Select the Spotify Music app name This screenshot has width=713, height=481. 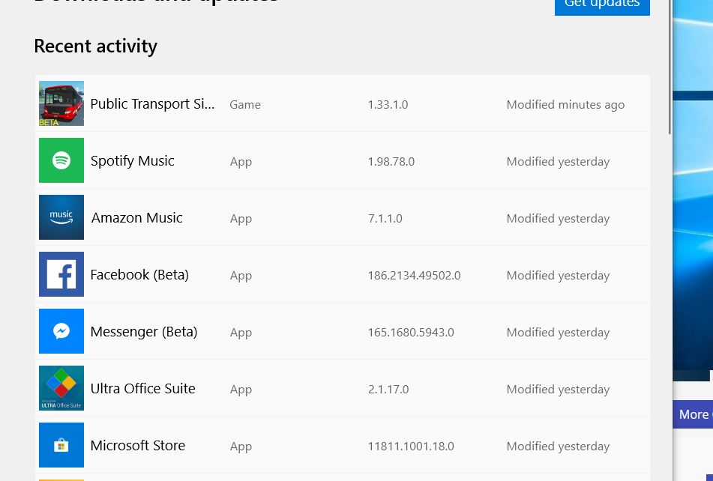tap(132, 161)
